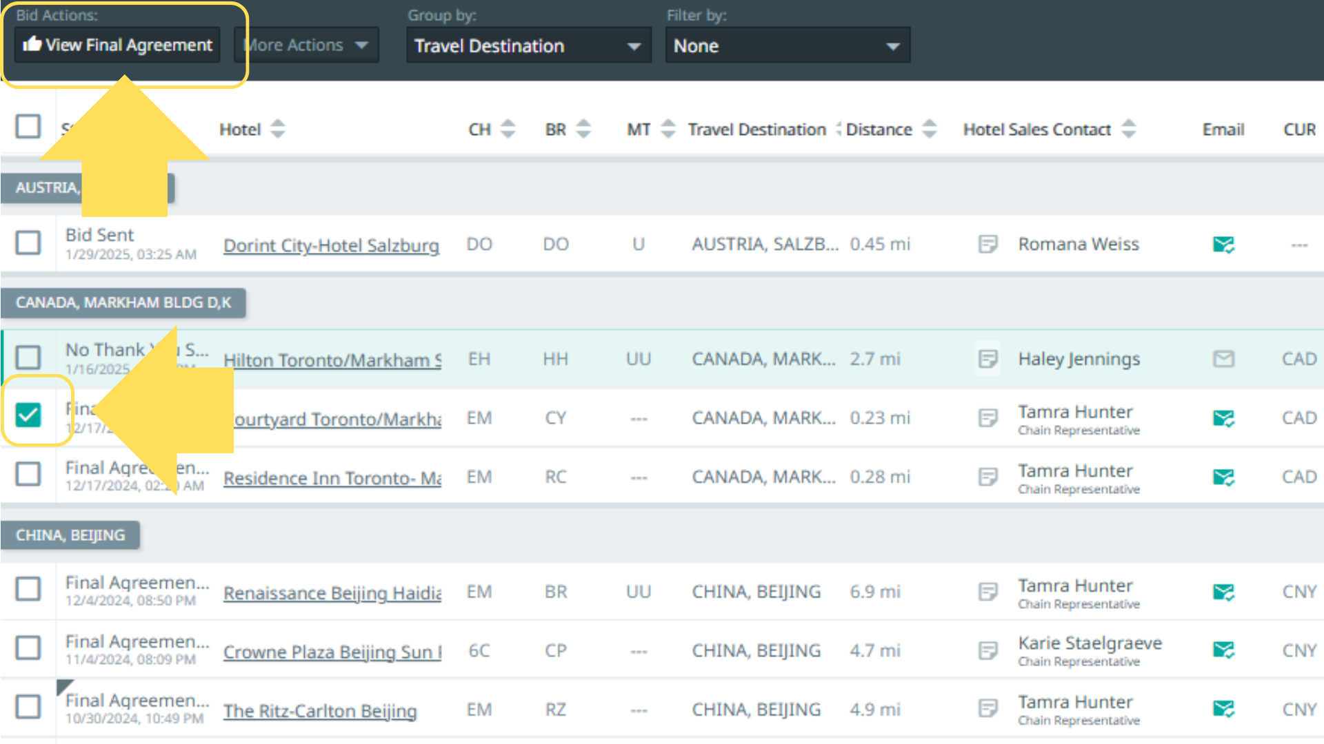The height and width of the screenshot is (744, 1324).
Task: Click email icon in Ritz-Carlton Beijing row
Action: [1223, 709]
